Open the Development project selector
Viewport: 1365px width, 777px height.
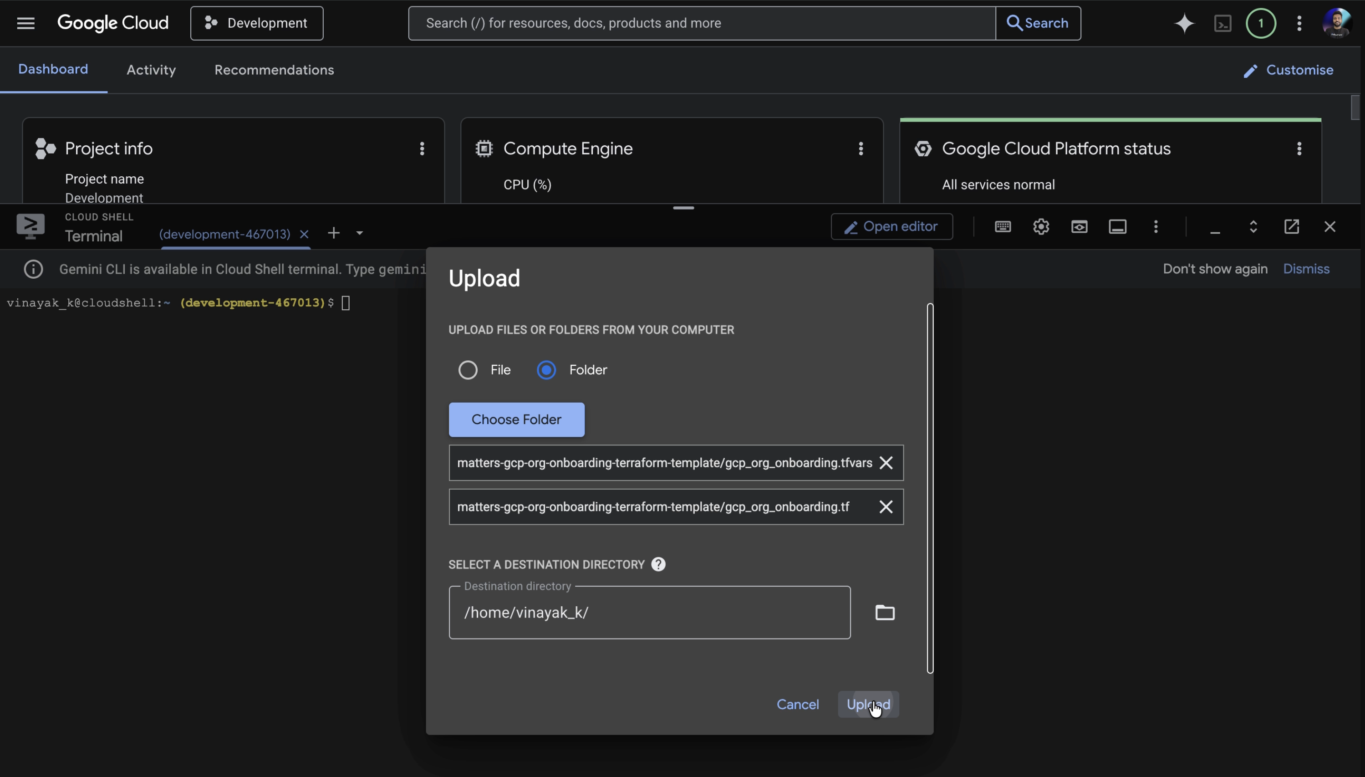click(257, 23)
